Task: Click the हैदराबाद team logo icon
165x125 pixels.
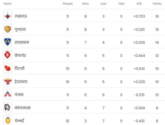Action: click(x=8, y=81)
